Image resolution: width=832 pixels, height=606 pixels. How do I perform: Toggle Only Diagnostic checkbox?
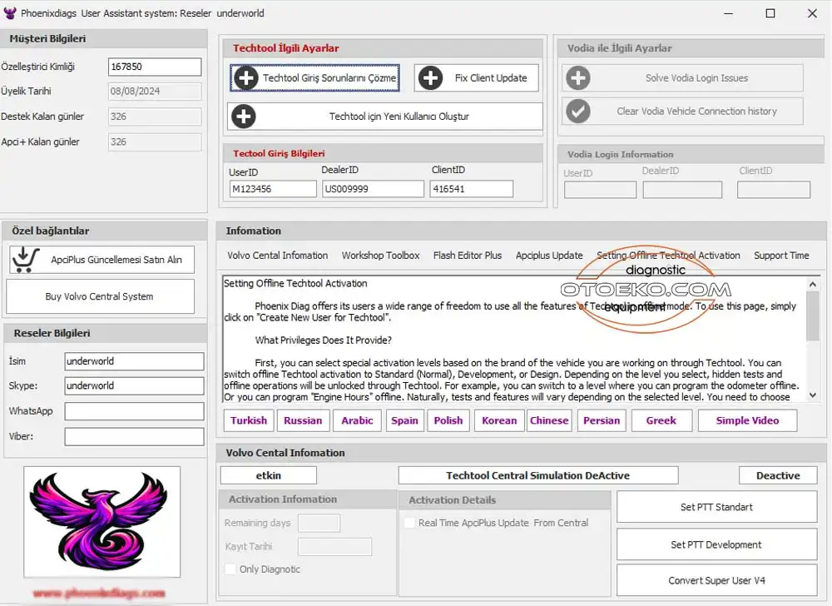click(x=230, y=569)
